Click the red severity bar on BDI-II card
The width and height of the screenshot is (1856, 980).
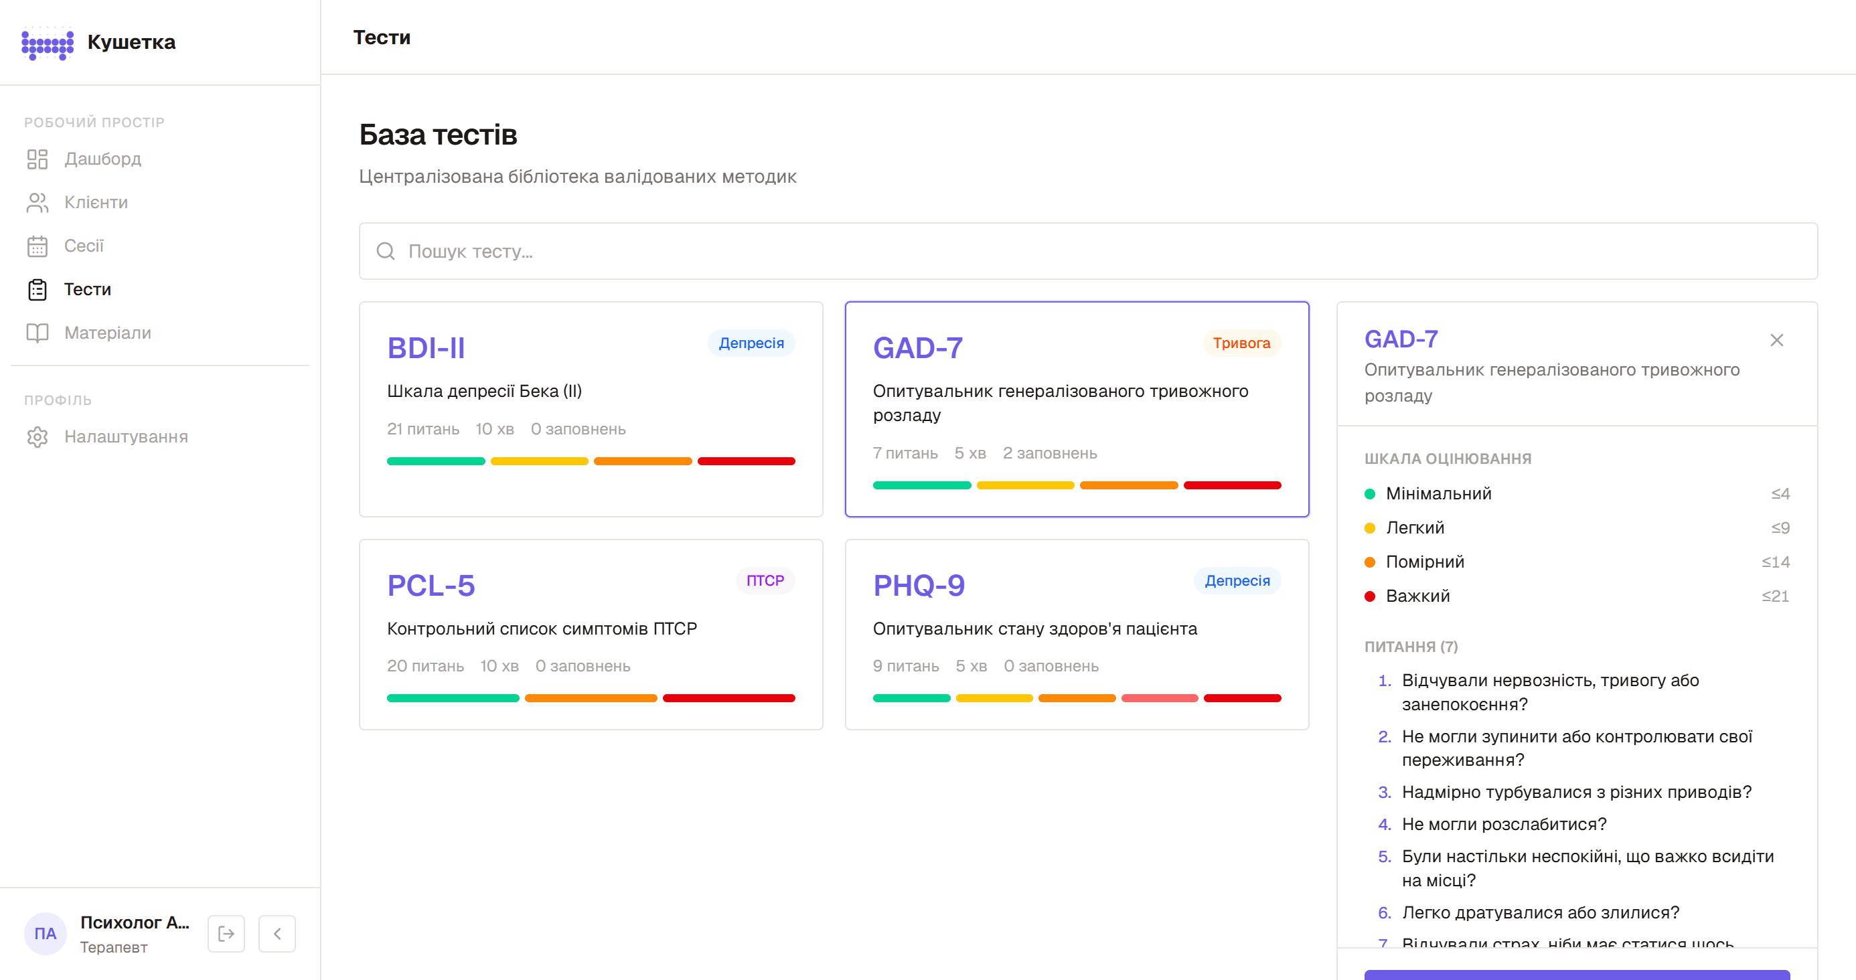pos(747,461)
